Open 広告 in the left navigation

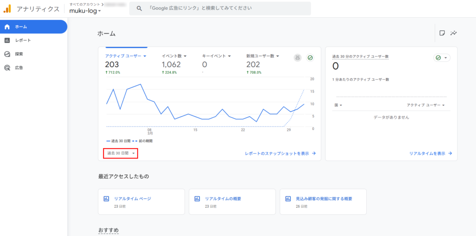(19, 67)
